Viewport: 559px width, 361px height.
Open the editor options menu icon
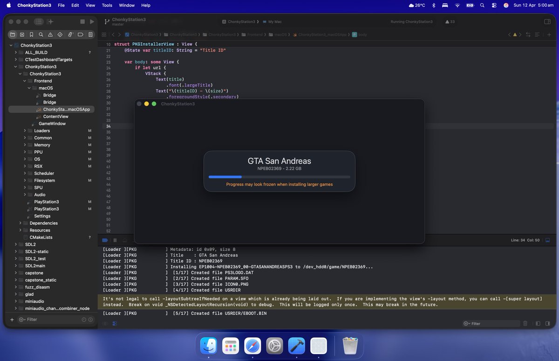click(x=537, y=34)
